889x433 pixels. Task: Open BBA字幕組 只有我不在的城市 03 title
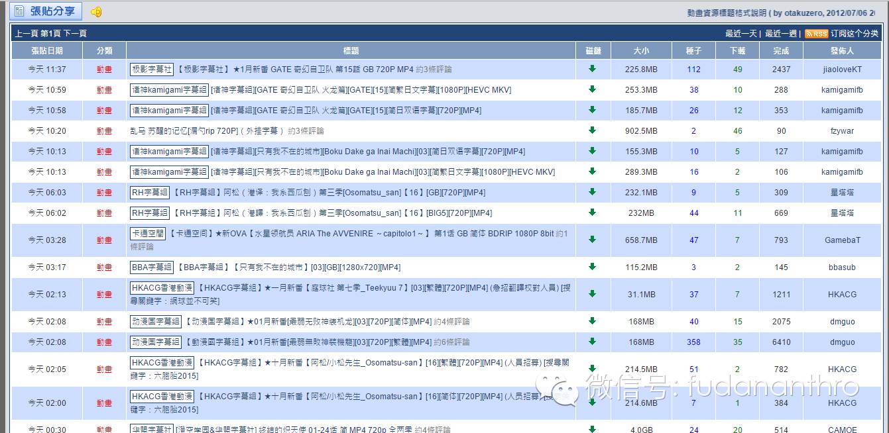[288, 267]
